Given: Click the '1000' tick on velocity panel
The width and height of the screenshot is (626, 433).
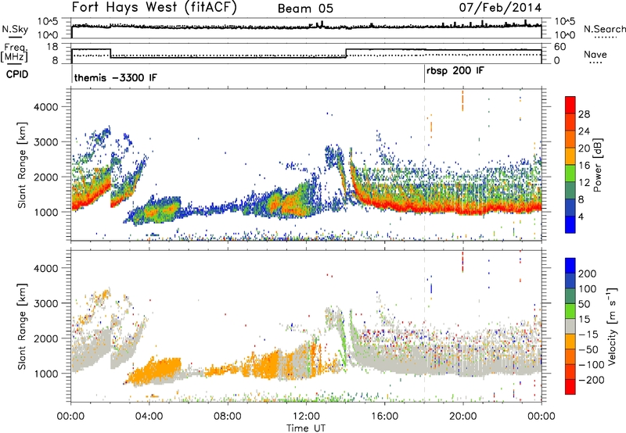Looking at the screenshot, I should (45, 374).
